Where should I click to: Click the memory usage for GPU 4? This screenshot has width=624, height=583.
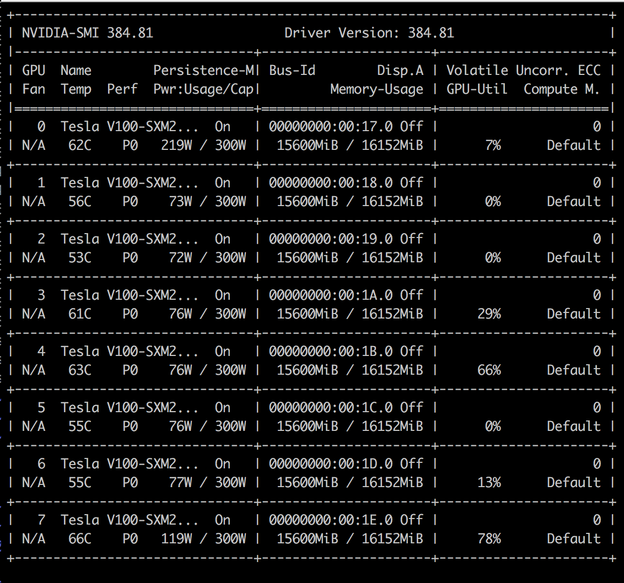[x=350, y=370]
